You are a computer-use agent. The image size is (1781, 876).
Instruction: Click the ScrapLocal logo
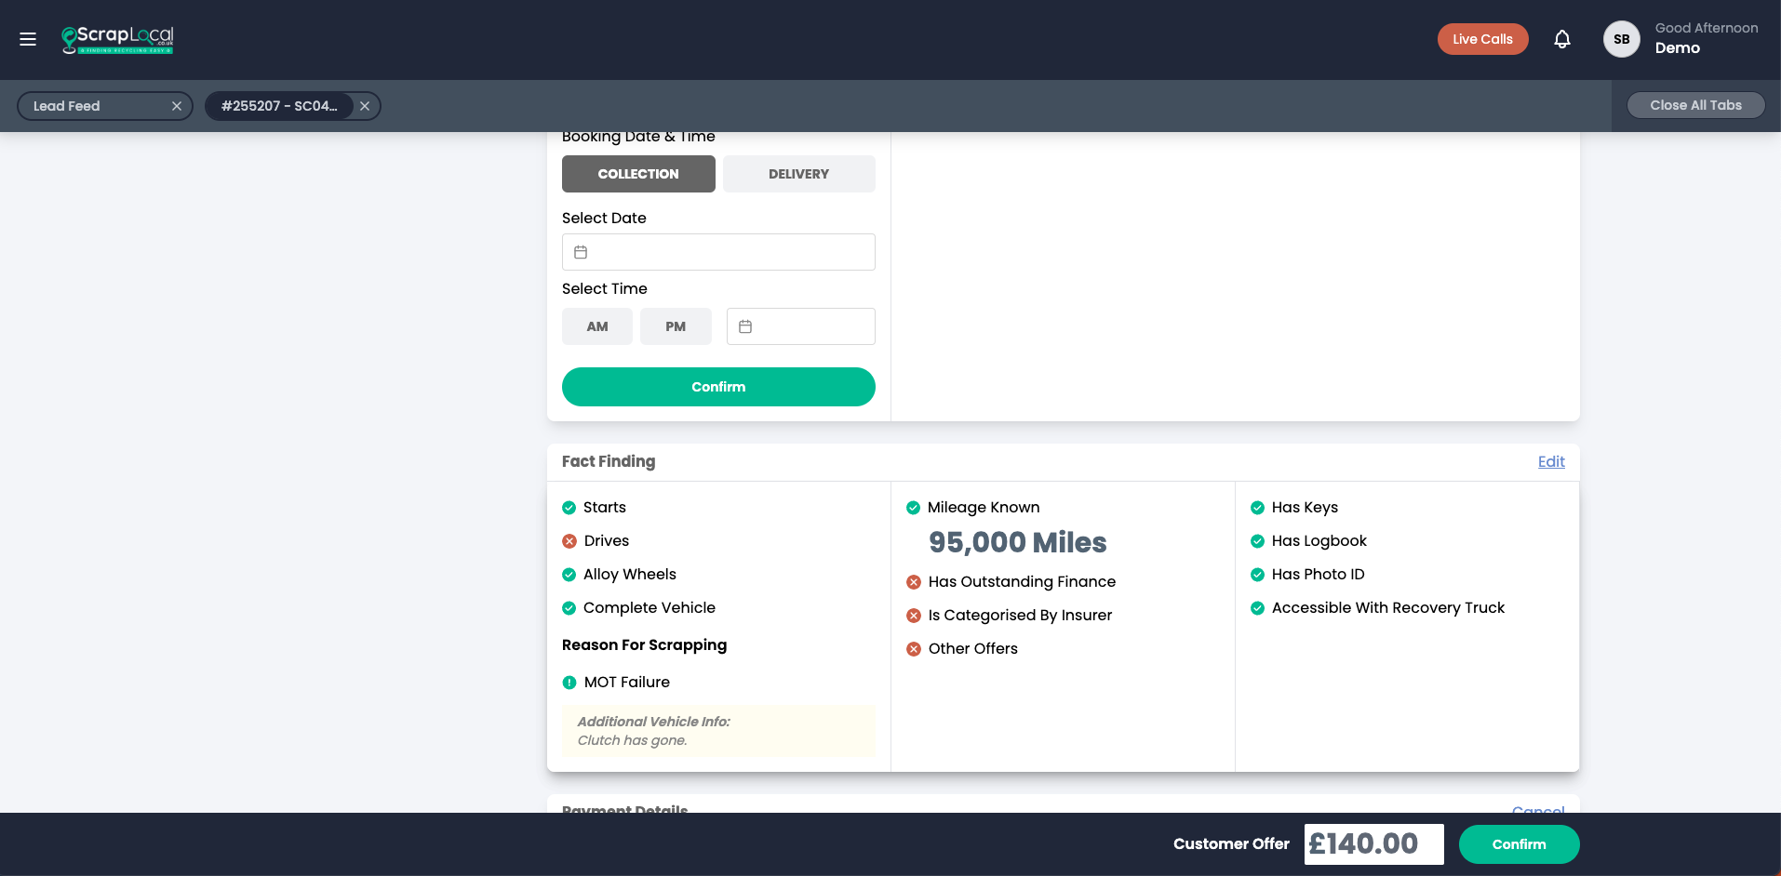click(x=117, y=39)
